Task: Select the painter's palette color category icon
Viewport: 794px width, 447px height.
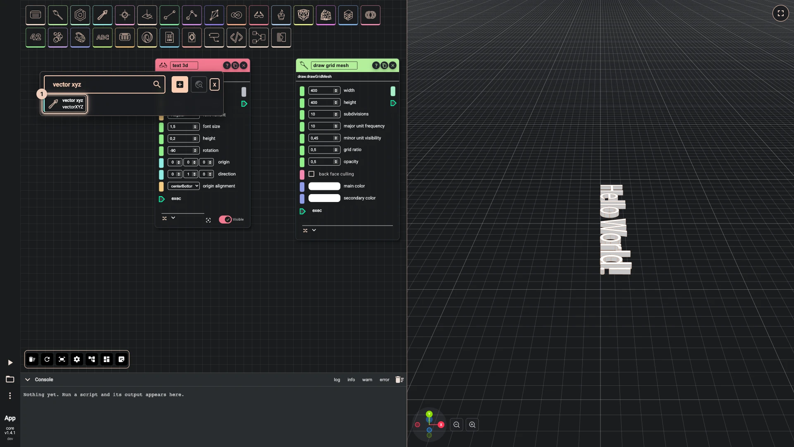Action: pyautogui.click(x=80, y=38)
